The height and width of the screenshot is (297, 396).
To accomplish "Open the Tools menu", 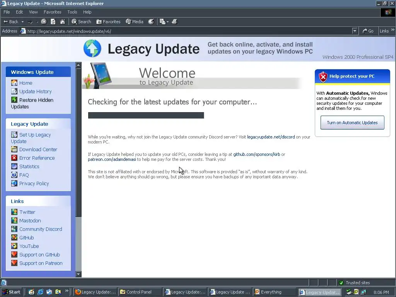I will coord(72,12).
